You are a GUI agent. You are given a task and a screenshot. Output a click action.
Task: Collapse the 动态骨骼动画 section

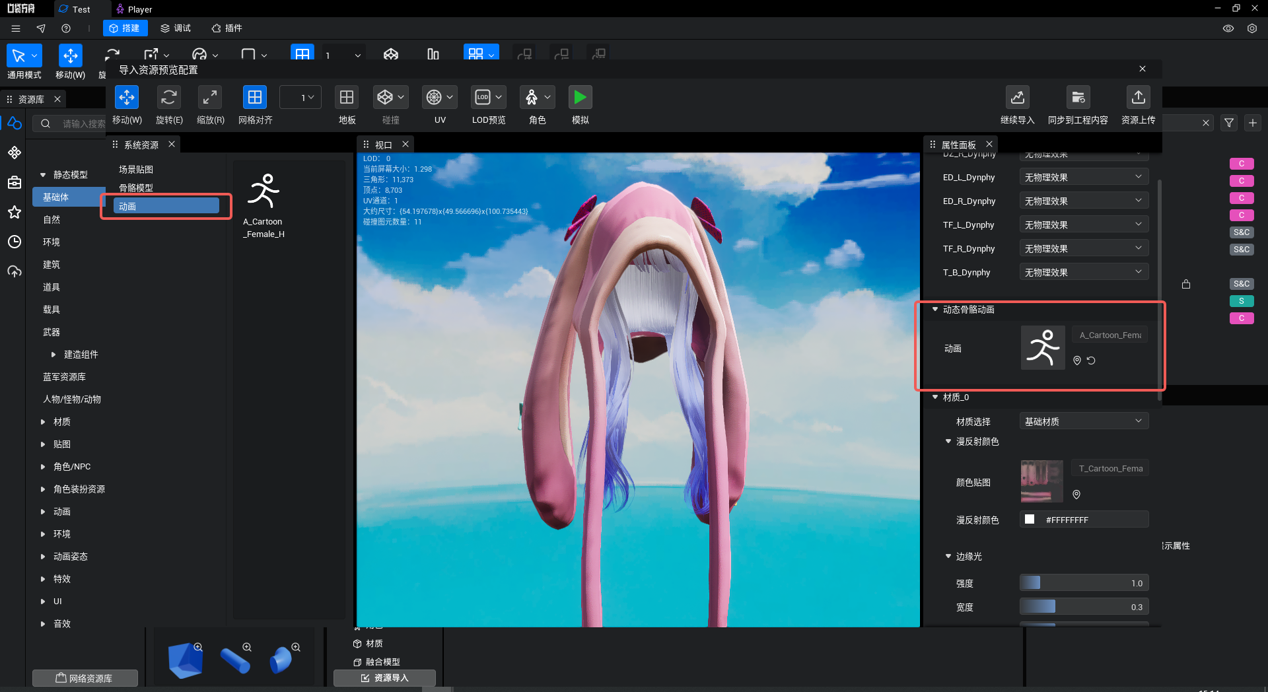point(935,309)
